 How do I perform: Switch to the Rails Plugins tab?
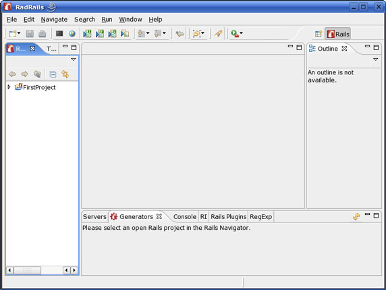point(228,216)
